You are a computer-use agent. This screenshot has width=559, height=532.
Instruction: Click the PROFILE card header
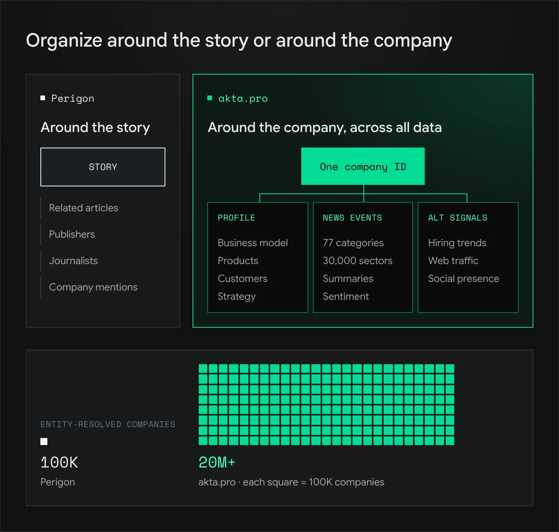[x=236, y=218]
